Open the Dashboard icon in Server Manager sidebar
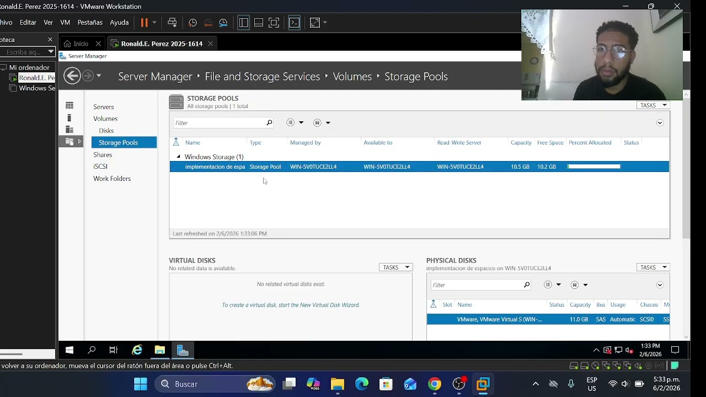 pos(69,105)
